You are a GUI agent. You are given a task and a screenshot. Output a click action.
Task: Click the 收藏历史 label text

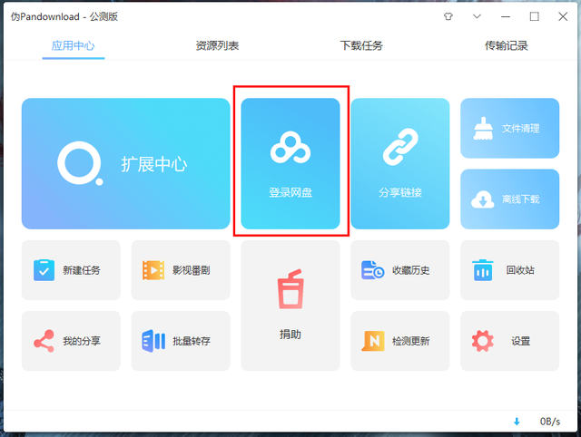point(411,270)
